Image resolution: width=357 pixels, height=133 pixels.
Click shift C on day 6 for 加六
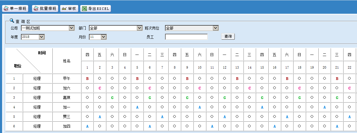click(149, 88)
